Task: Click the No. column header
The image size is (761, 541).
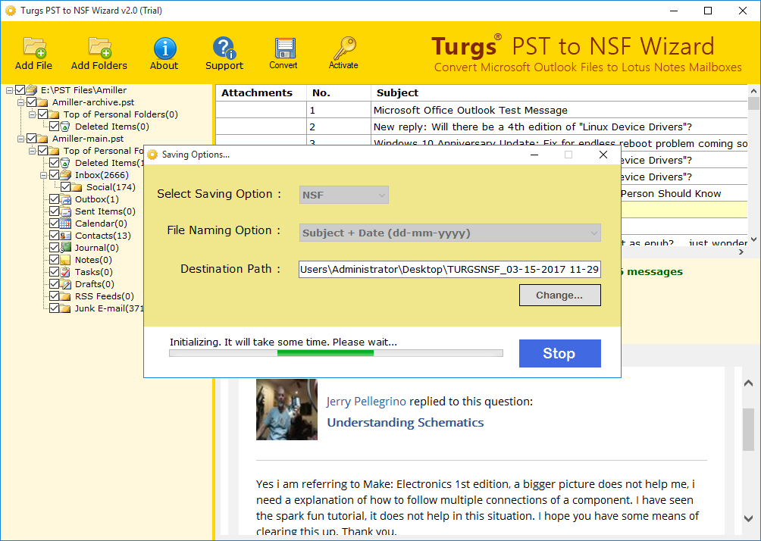Action: coord(339,92)
